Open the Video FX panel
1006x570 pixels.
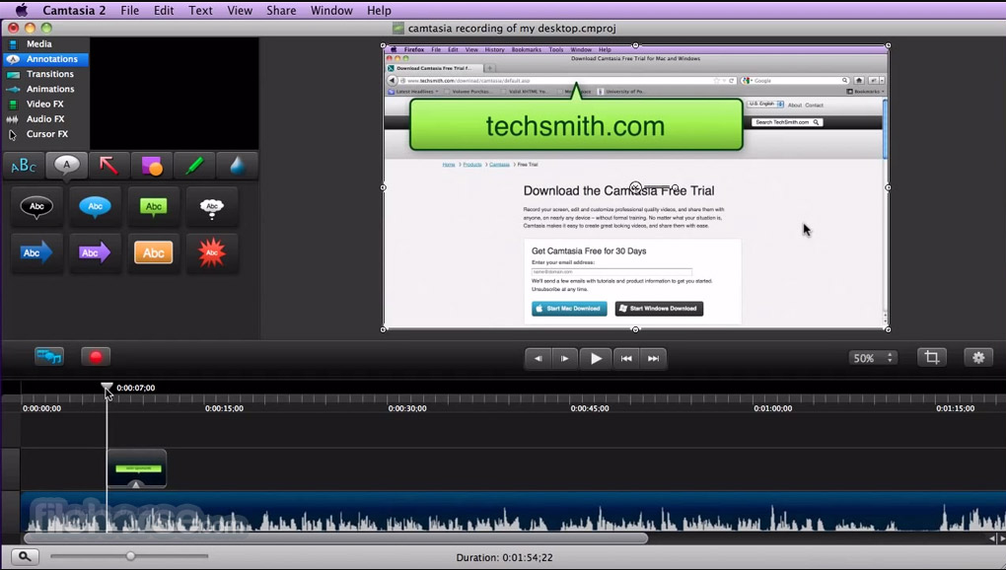point(45,104)
